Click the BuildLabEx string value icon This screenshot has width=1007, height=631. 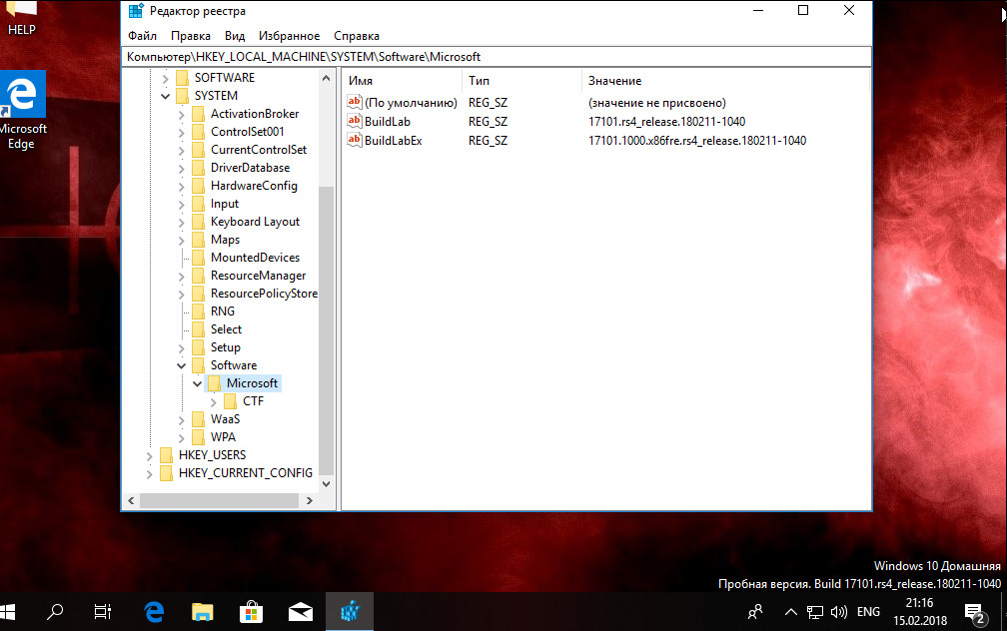click(355, 140)
